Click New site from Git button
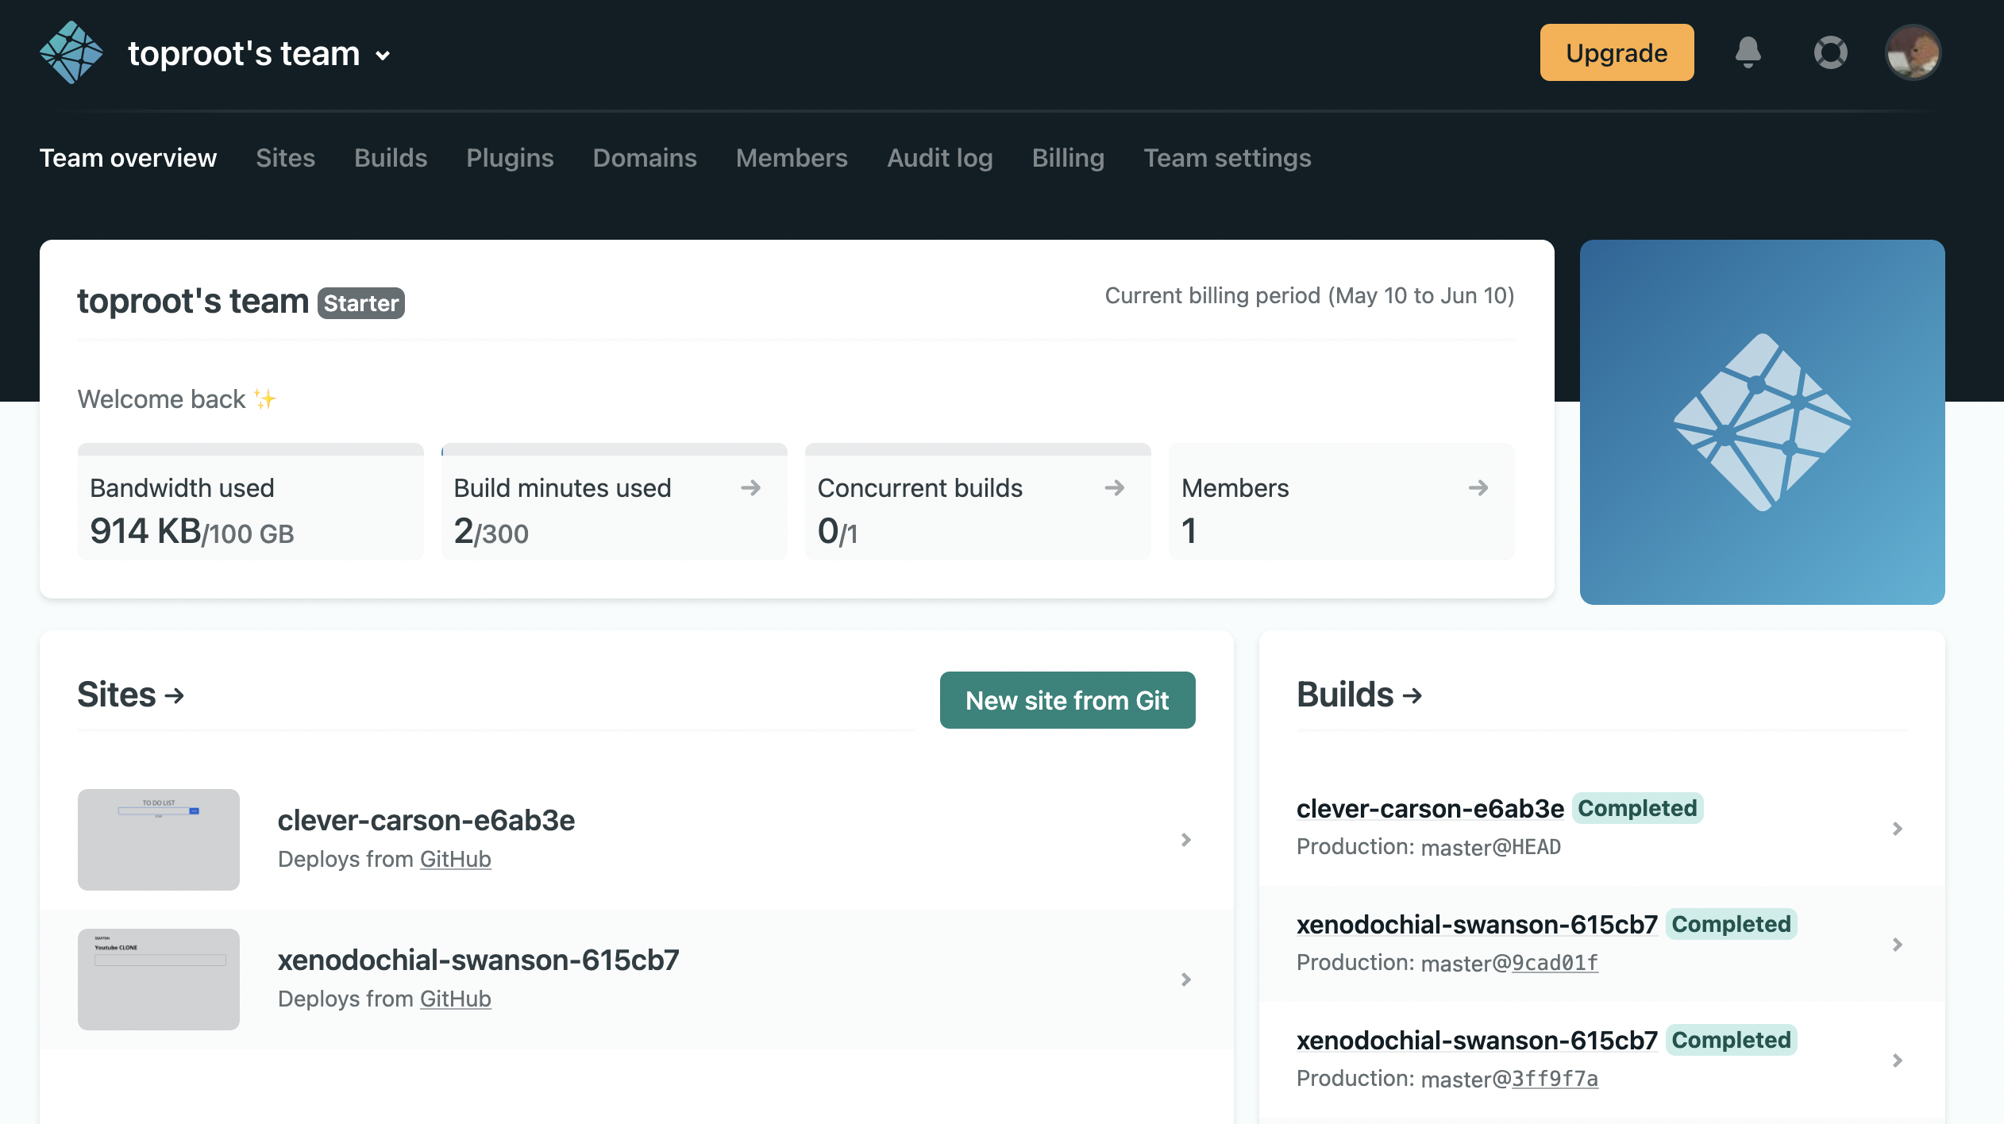 pos(1067,700)
